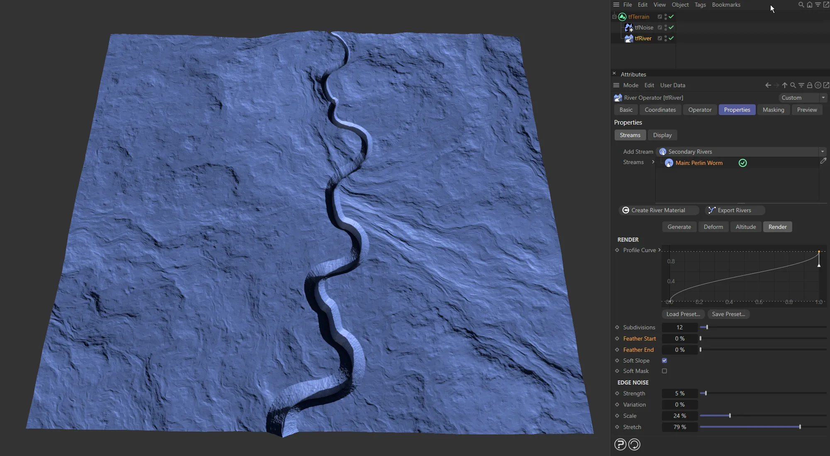Select the tfRiver river operator icon

coord(628,38)
